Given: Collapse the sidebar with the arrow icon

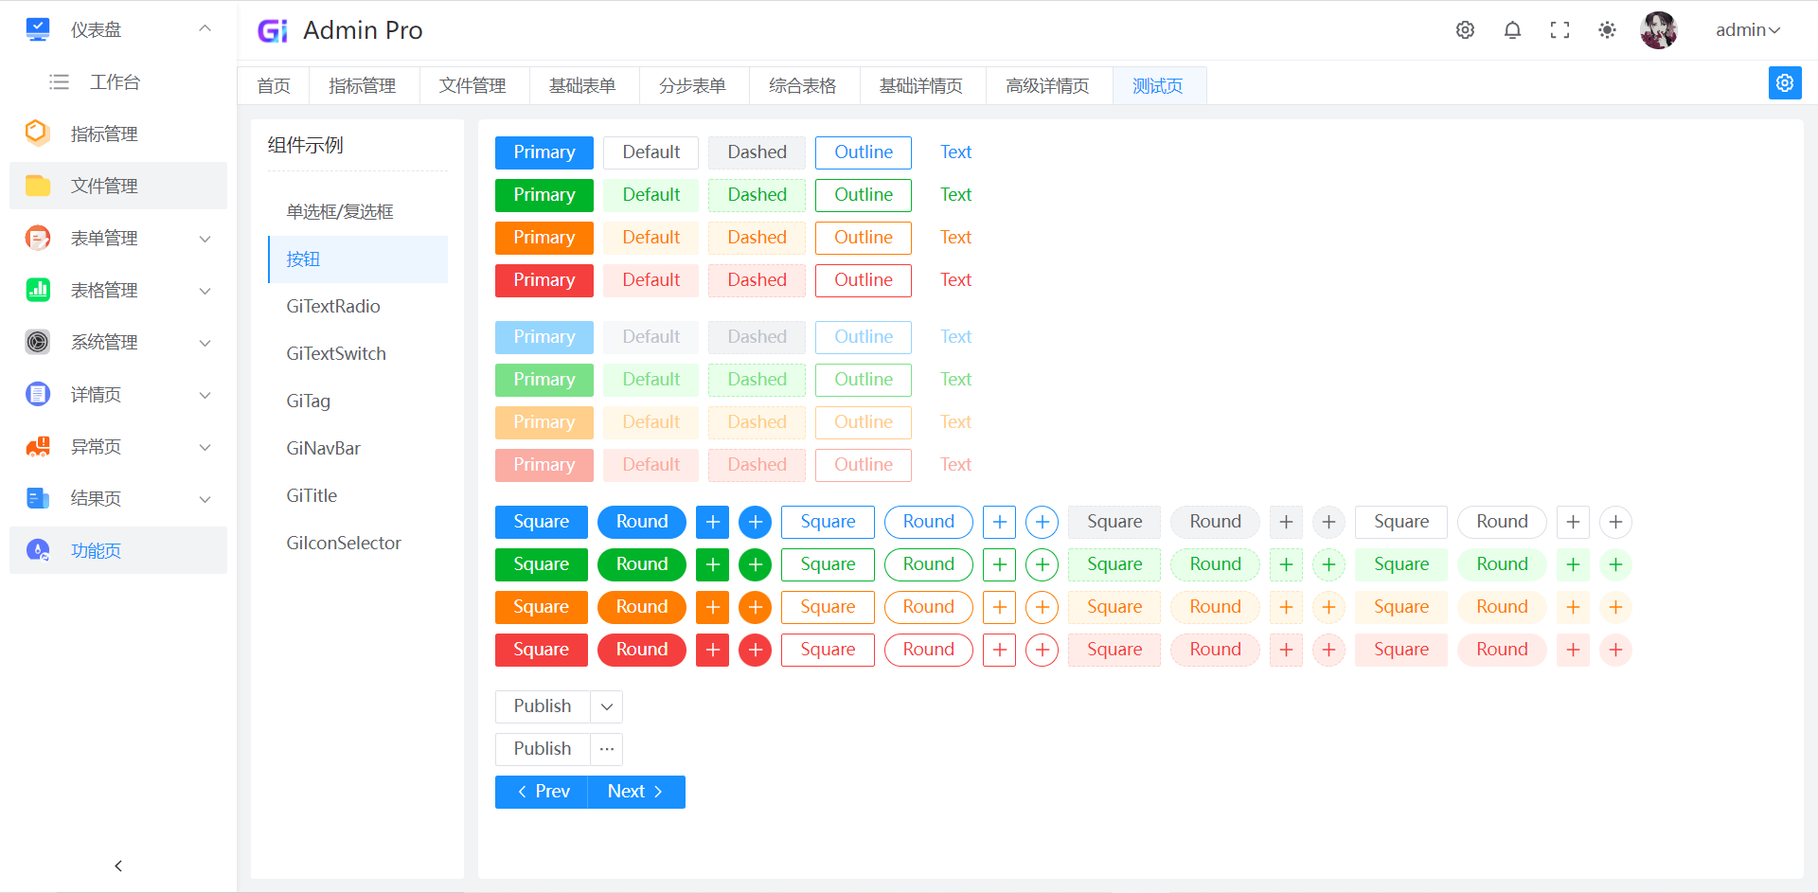Looking at the screenshot, I should pyautogui.click(x=117, y=865).
